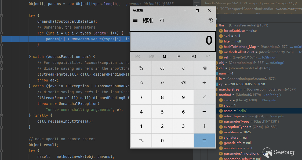Open the calculator navigation hamburger menu
The height and width of the screenshot is (160, 302).
135,21
